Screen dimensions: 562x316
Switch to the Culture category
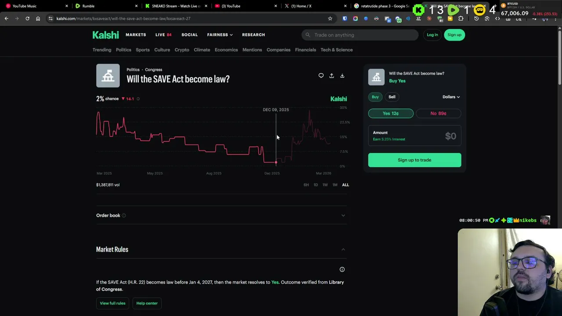162,50
